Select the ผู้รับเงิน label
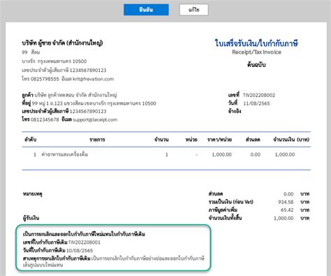Viewport: 331px width, 276px height. pos(31,218)
